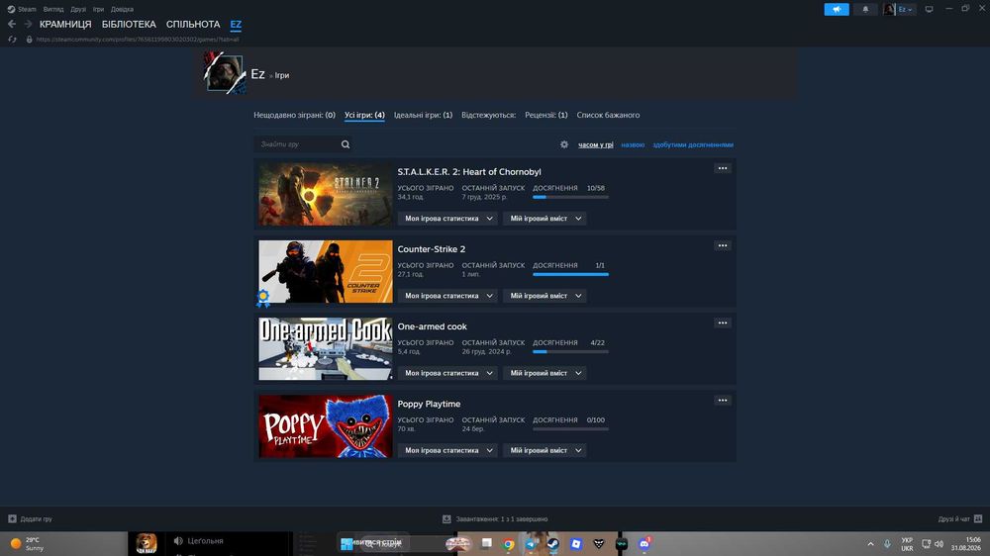Screen dimensions: 990x556
Task: Expand Моя ігрова статистика for Counter-Strike 2
Action: (x=447, y=296)
